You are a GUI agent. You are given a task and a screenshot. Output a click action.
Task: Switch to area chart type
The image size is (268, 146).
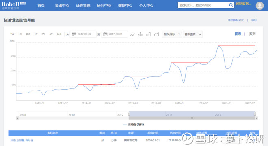(156, 34)
